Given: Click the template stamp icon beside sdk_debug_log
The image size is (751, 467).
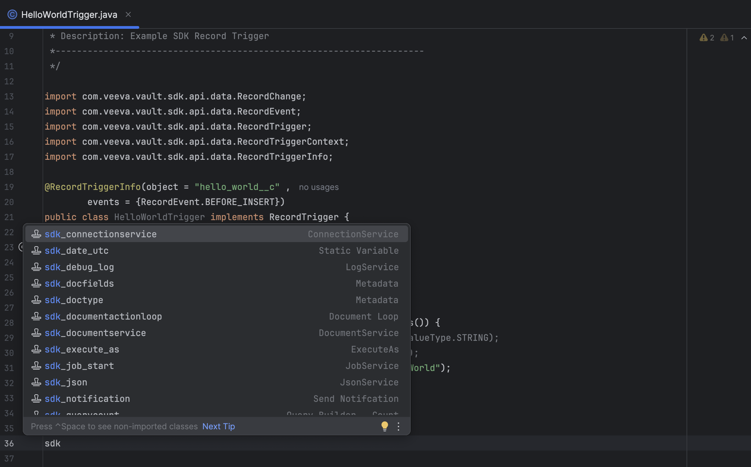Looking at the screenshot, I should click(x=36, y=267).
